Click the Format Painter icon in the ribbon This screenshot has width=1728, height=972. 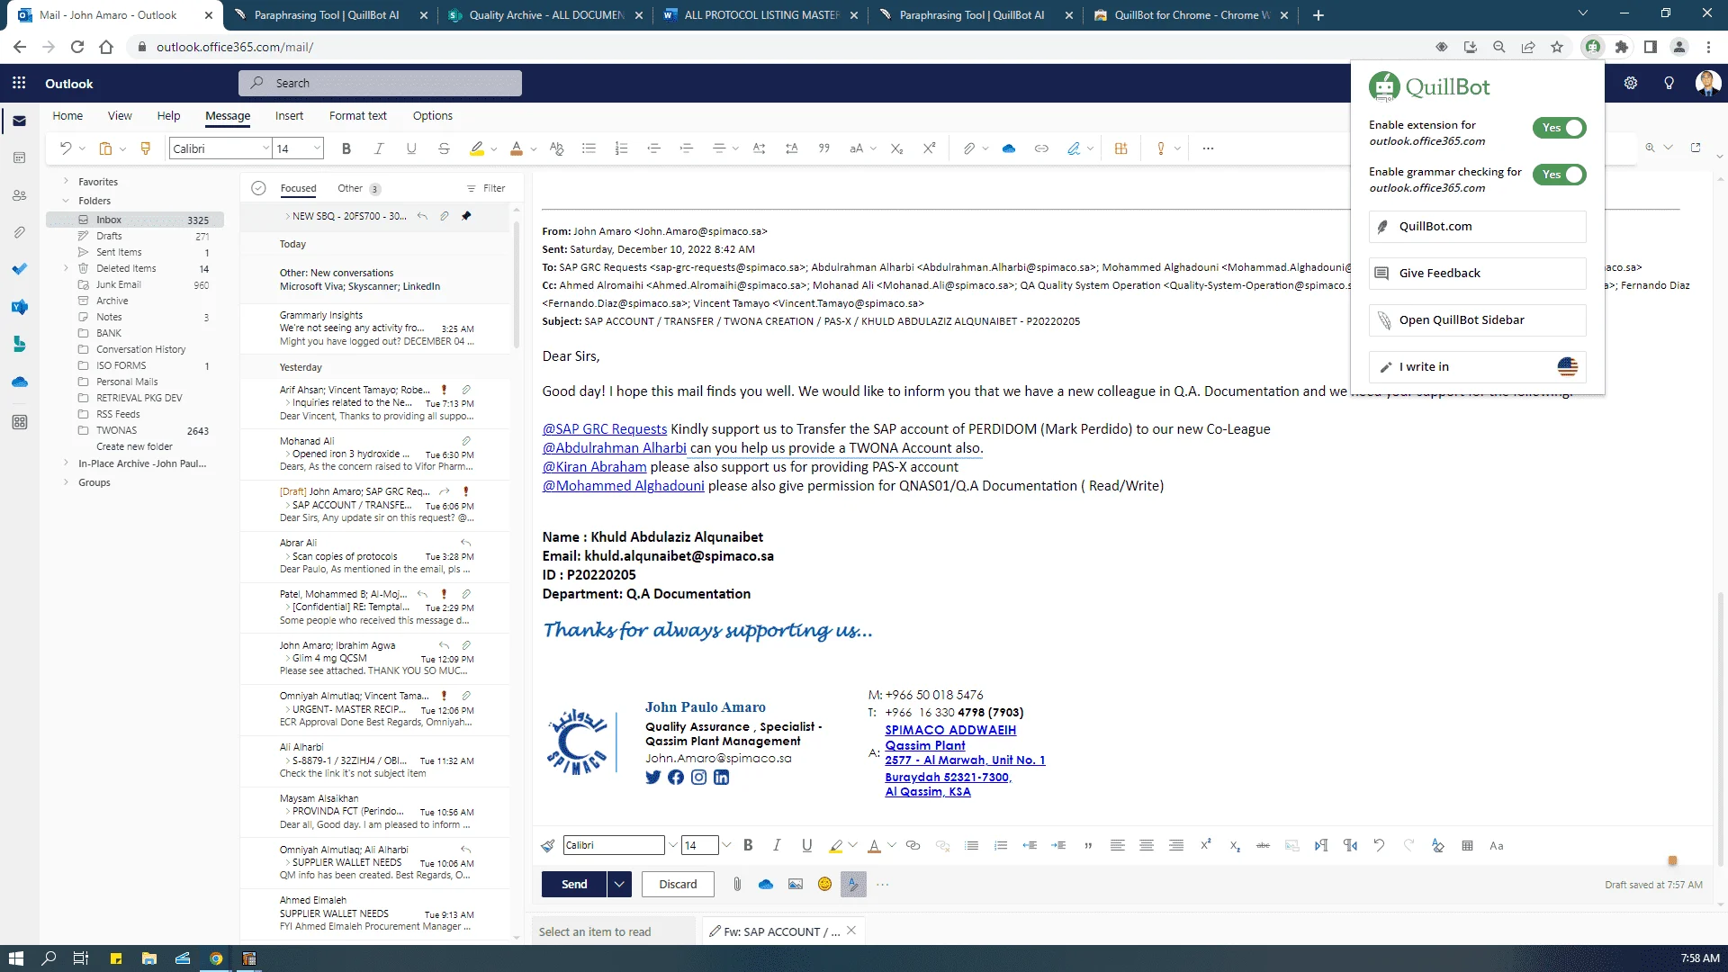tap(146, 148)
